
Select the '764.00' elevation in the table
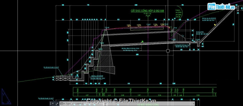tap(78, 90)
